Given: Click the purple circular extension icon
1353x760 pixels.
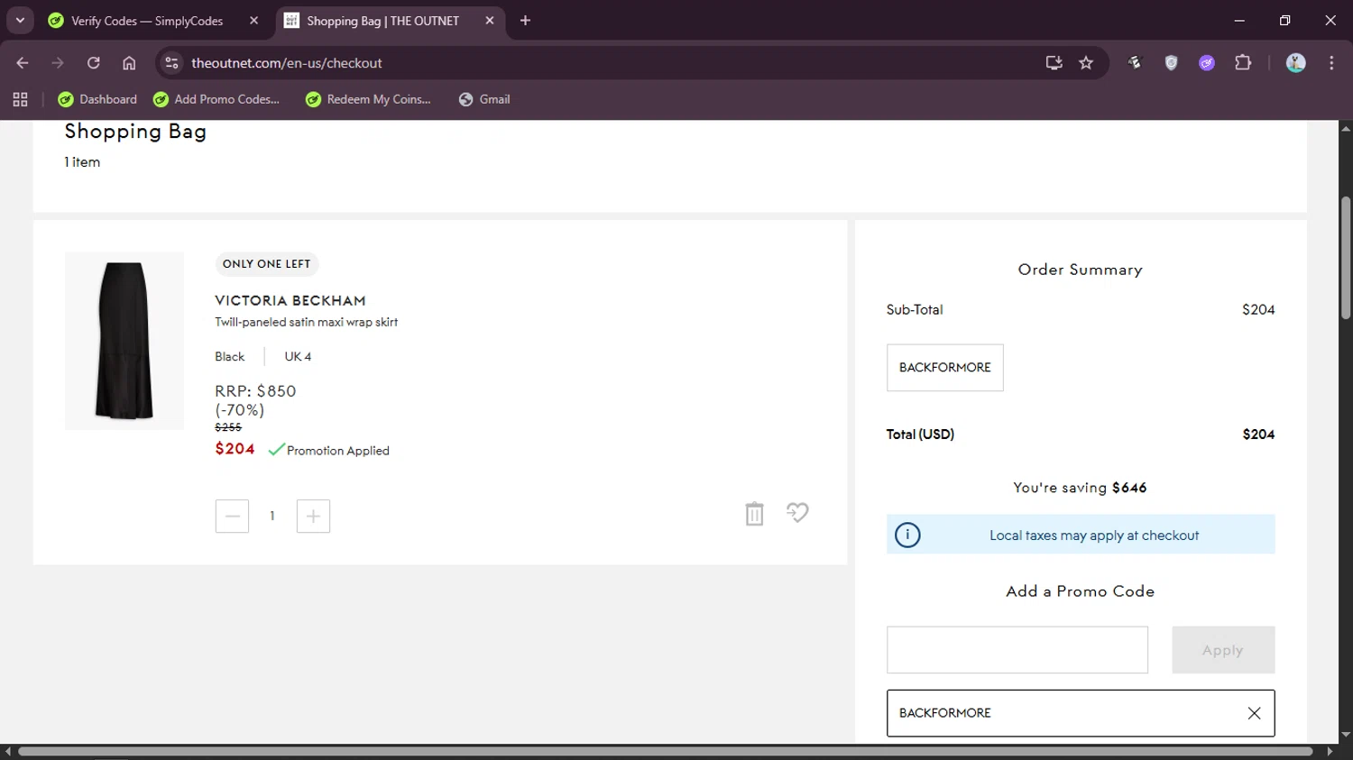Looking at the screenshot, I should coord(1207,63).
